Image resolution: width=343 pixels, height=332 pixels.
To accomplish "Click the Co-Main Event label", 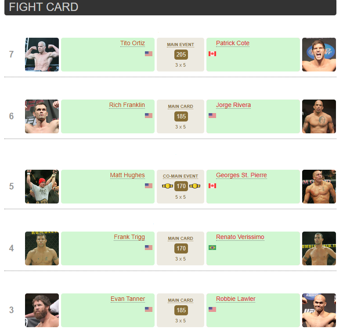I will coord(181,176).
